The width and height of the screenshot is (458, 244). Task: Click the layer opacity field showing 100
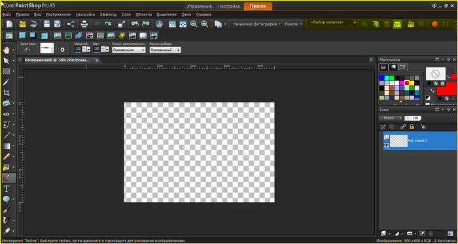click(x=413, y=118)
